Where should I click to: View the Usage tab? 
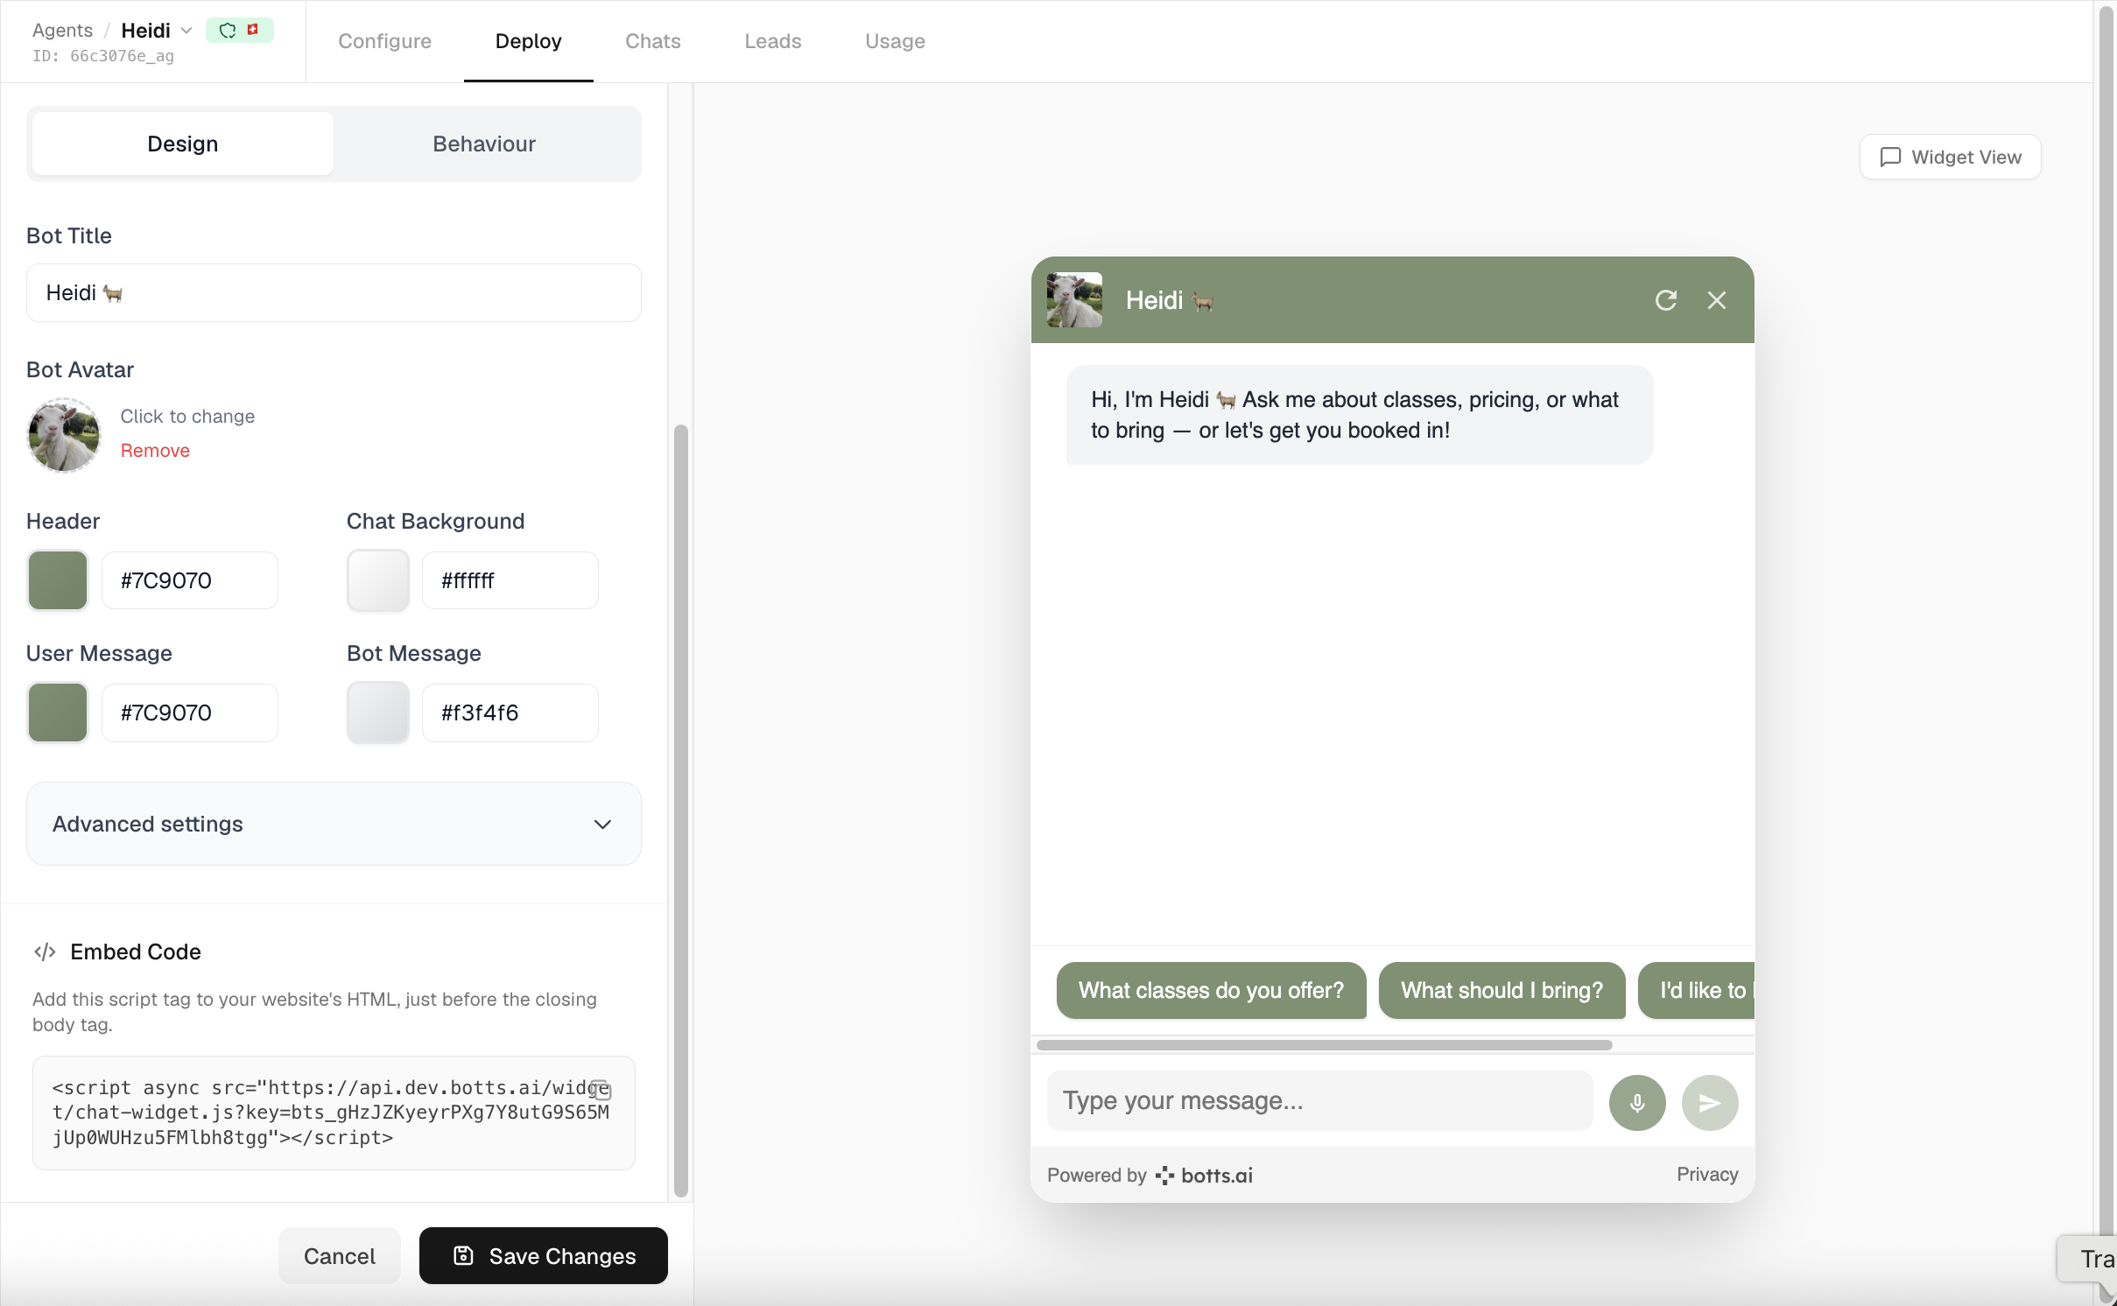tap(895, 41)
